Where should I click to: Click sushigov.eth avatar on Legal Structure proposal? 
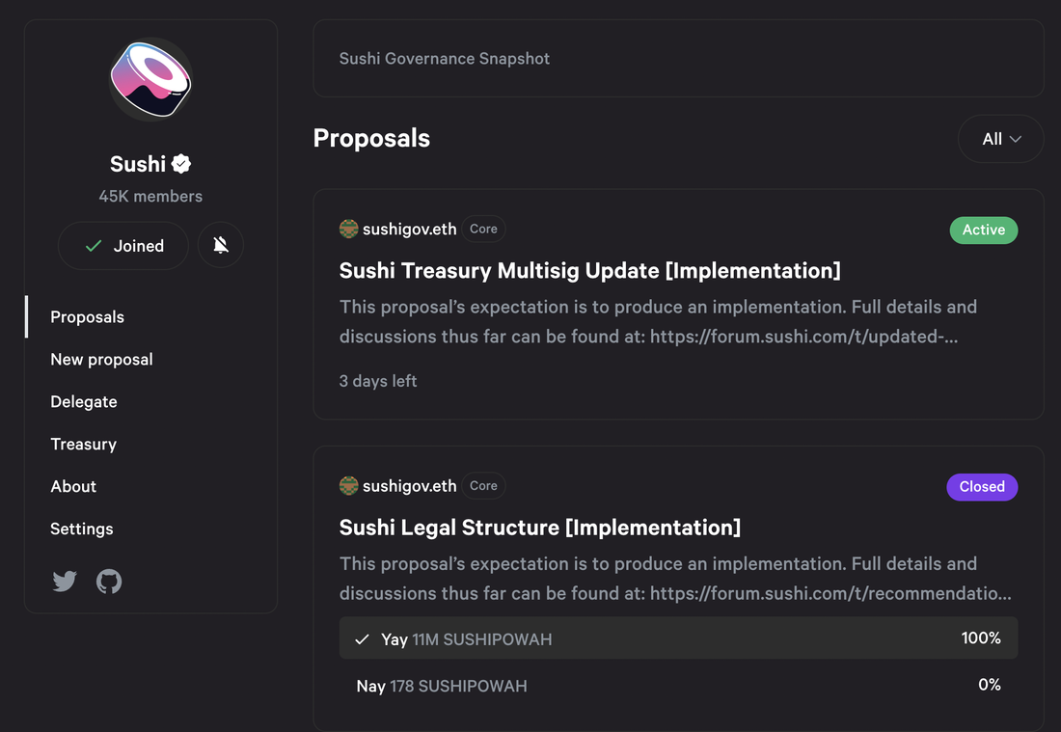tap(349, 486)
